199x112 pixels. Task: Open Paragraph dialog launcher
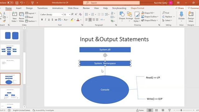click(x=116, y=25)
